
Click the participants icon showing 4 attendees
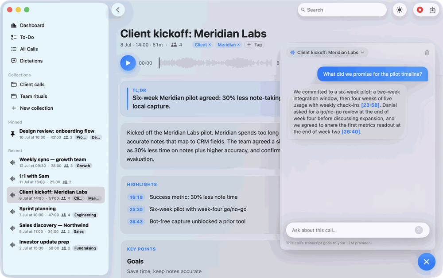[174, 45]
